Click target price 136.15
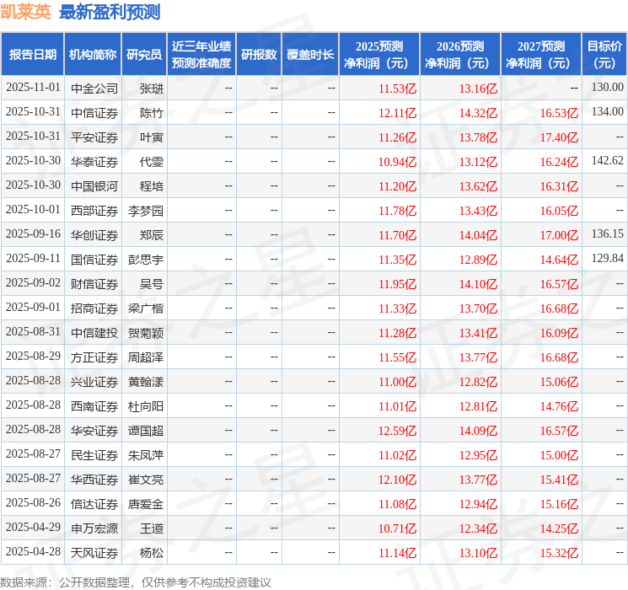The height and width of the screenshot is (590, 628). [608, 234]
